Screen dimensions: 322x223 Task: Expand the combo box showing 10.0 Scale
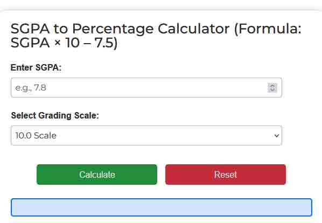click(x=146, y=136)
